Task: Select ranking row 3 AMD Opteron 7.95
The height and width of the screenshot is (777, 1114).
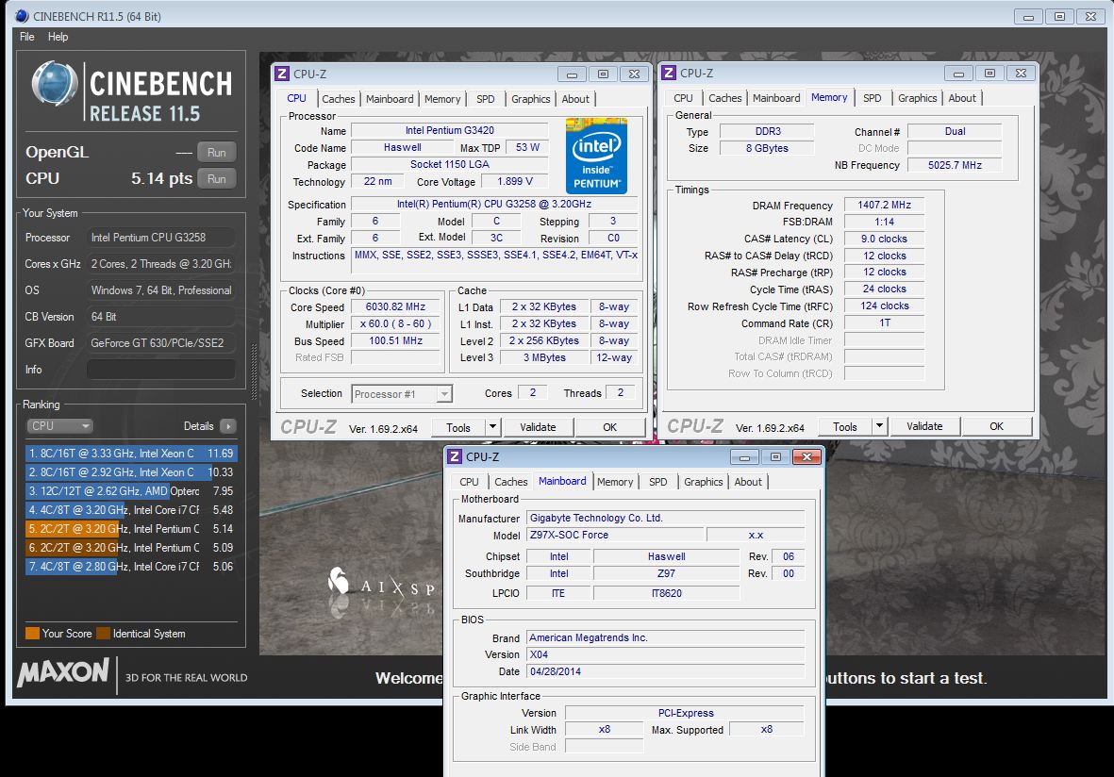Action: (131, 490)
